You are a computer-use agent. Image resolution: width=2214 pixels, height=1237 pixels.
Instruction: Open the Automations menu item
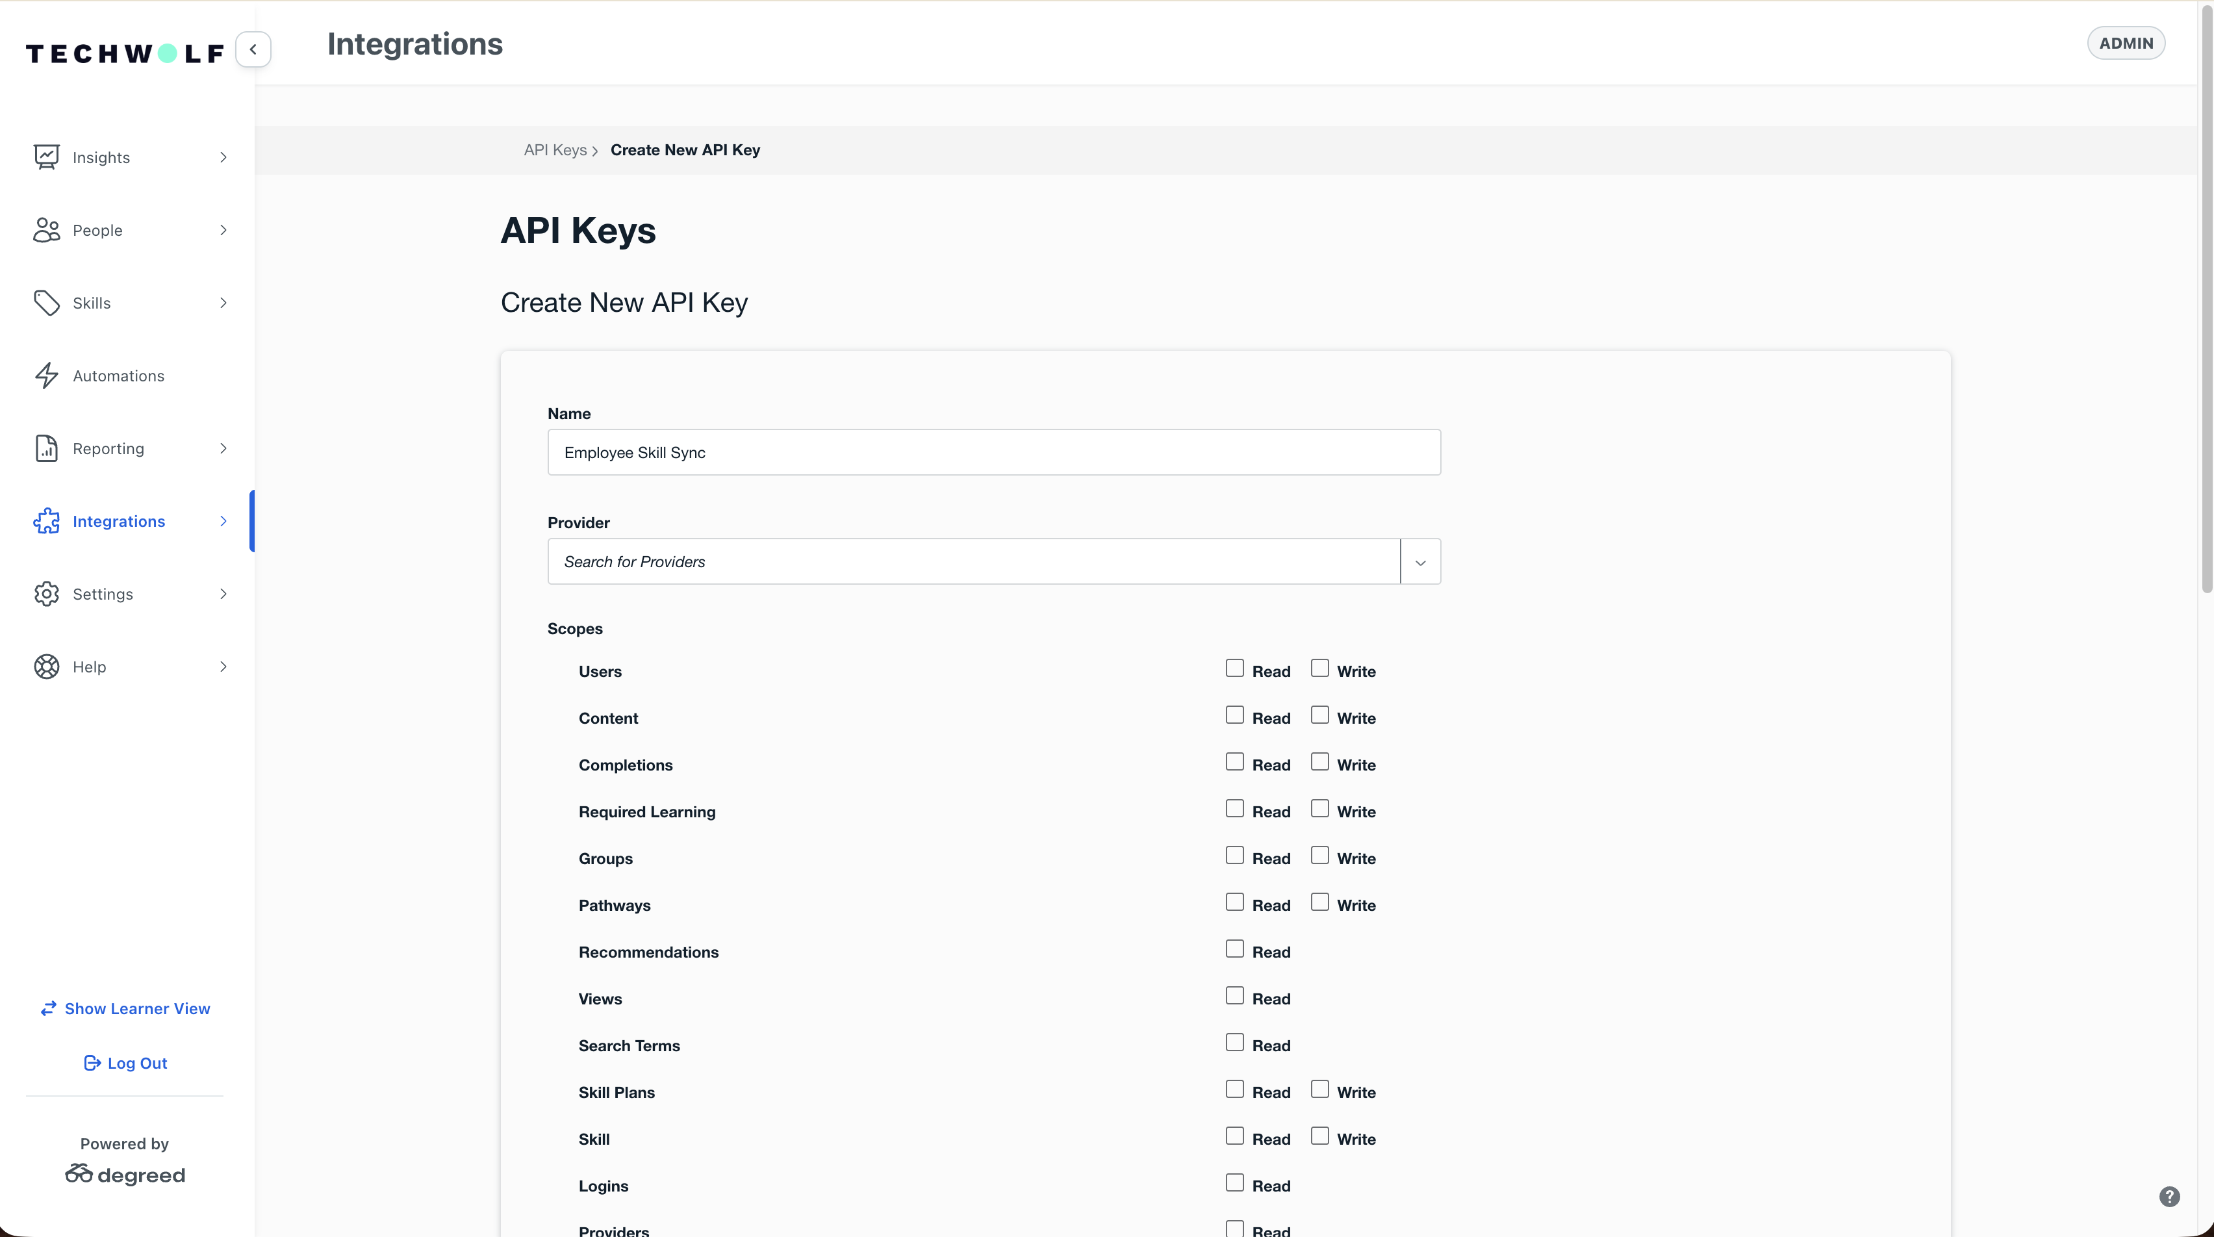(119, 376)
